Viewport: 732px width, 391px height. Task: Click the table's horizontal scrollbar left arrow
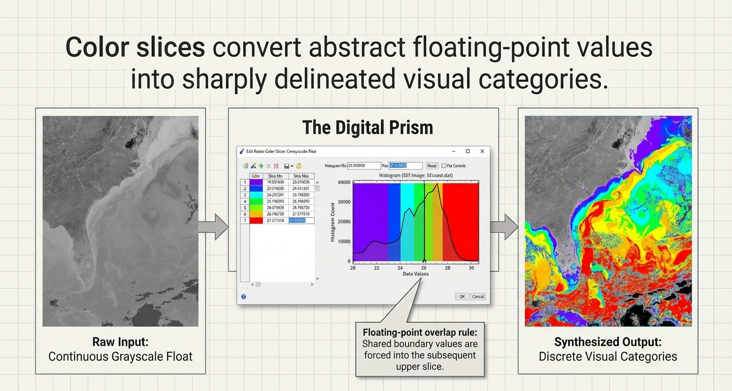coord(253,284)
